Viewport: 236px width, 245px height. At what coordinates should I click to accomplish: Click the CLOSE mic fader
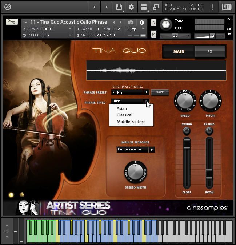pos(187,143)
